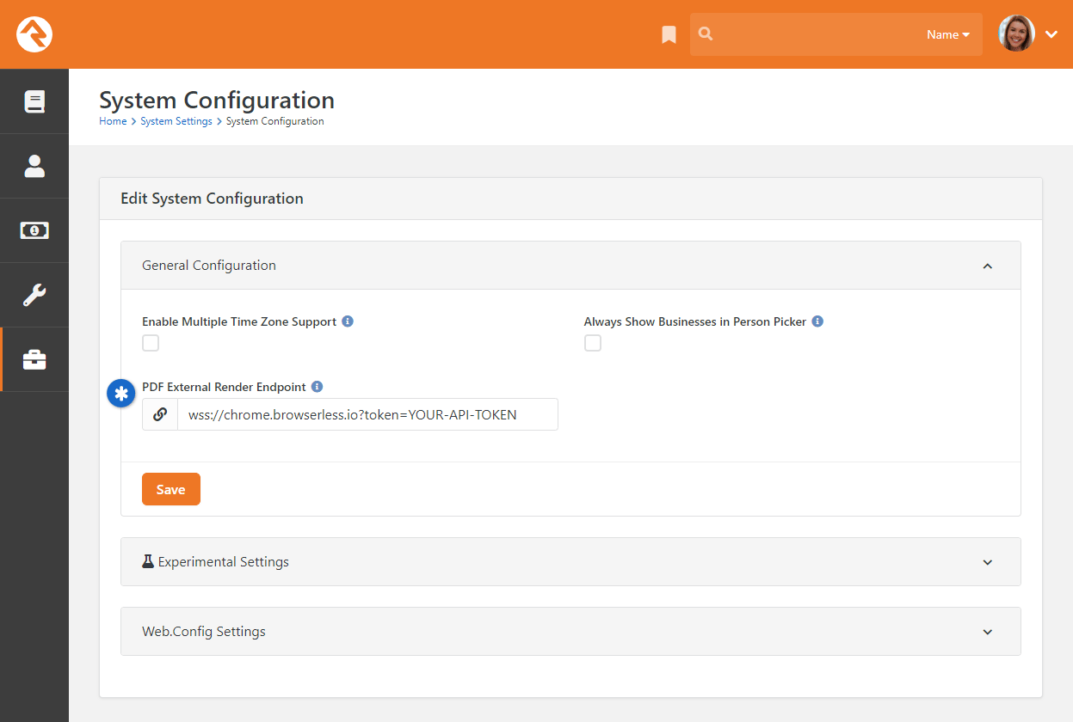Open the wrench Tools sidebar icon

[x=34, y=295]
